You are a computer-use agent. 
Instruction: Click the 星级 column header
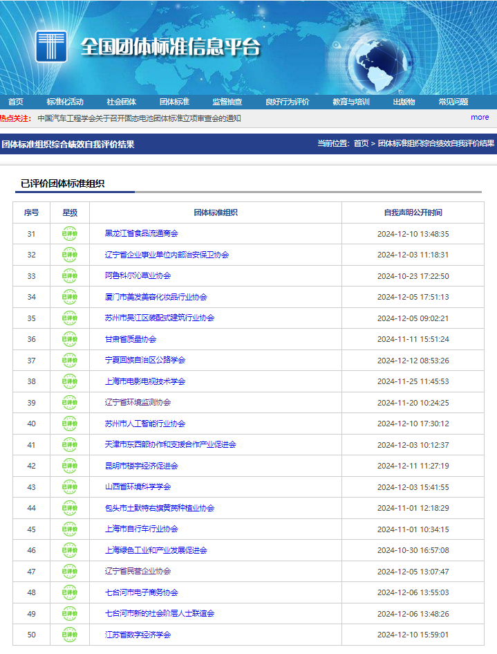tap(70, 212)
